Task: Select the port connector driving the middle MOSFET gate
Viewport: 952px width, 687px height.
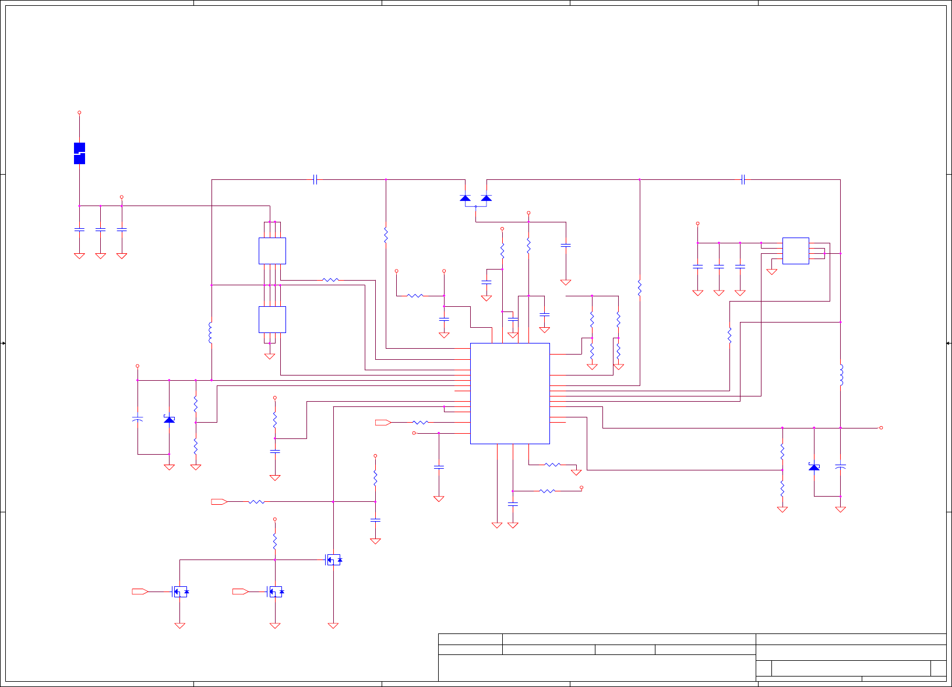Action: tap(240, 592)
